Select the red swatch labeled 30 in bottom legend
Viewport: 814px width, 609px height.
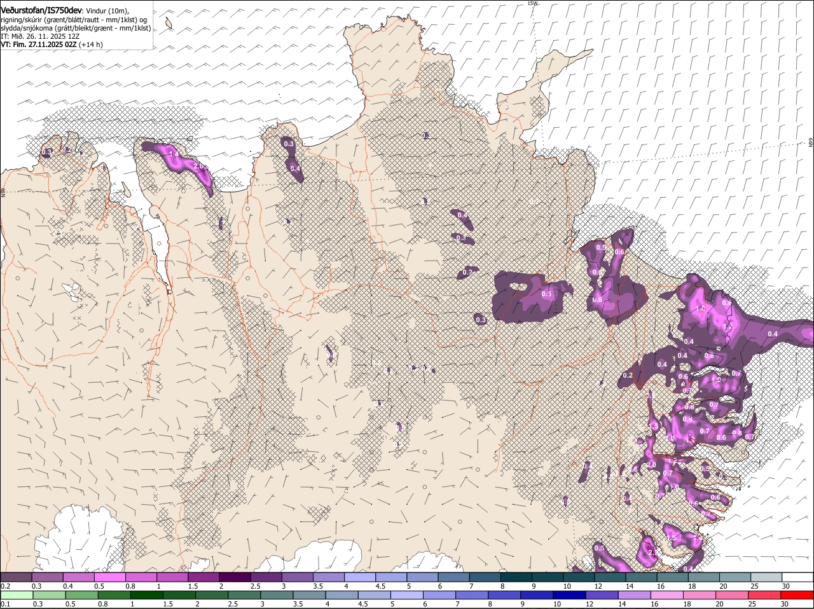click(797, 595)
